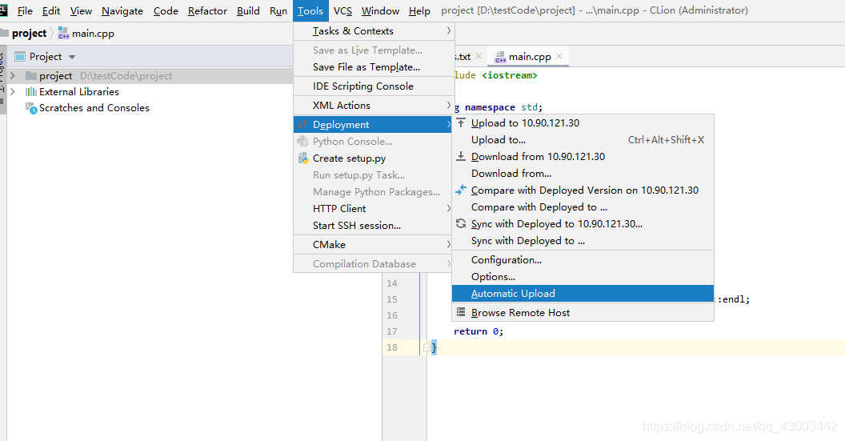Click Download from 10.90.121.30
This screenshot has height=441, width=845.
[x=583, y=157]
